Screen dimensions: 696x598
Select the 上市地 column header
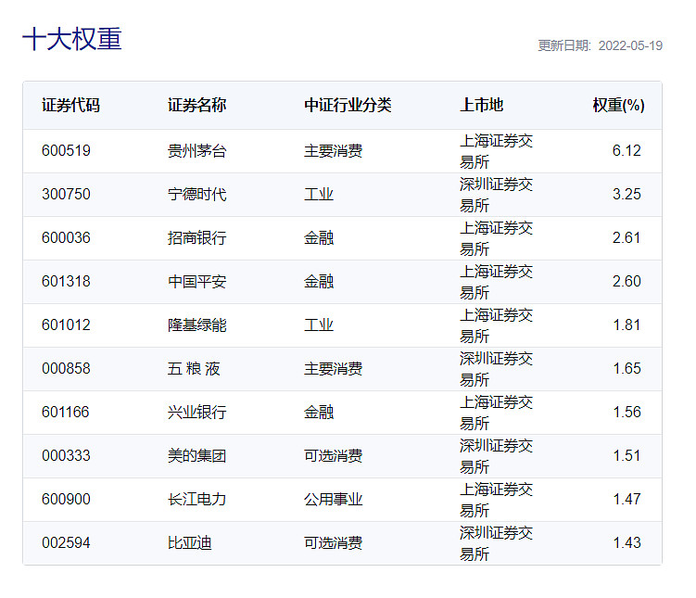click(482, 105)
